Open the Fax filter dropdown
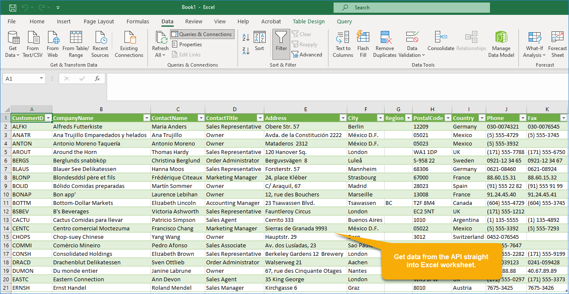This screenshot has height=294, width=569. (563, 118)
